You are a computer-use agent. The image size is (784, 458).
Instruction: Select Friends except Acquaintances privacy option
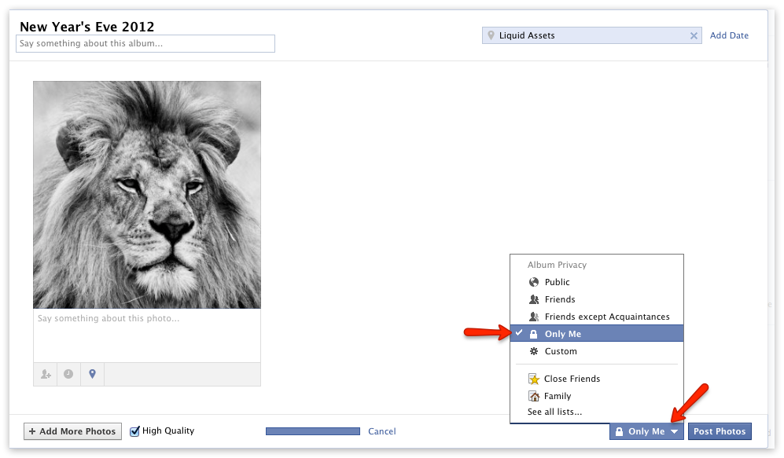pyautogui.click(x=607, y=317)
